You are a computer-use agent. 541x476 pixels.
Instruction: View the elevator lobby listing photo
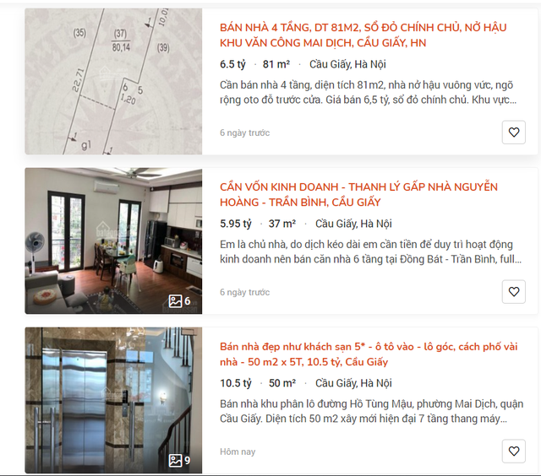point(113,400)
